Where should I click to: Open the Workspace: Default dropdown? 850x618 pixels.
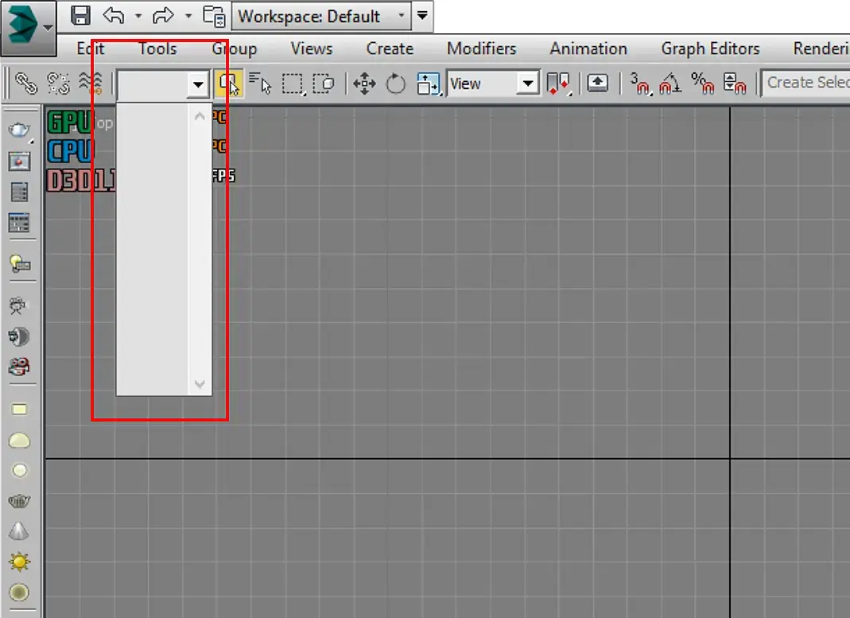(x=321, y=16)
